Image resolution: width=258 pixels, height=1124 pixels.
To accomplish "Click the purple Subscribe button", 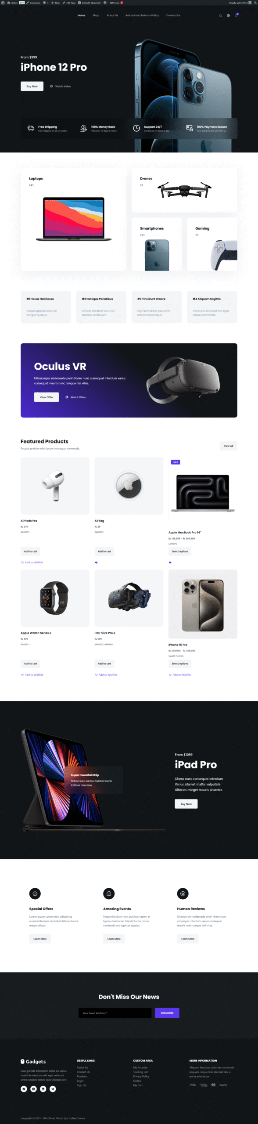I will click(167, 1012).
